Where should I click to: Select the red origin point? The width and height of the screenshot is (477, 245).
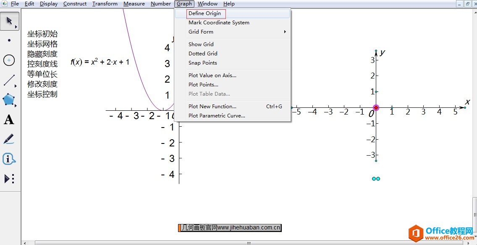pyautogui.click(x=376, y=107)
